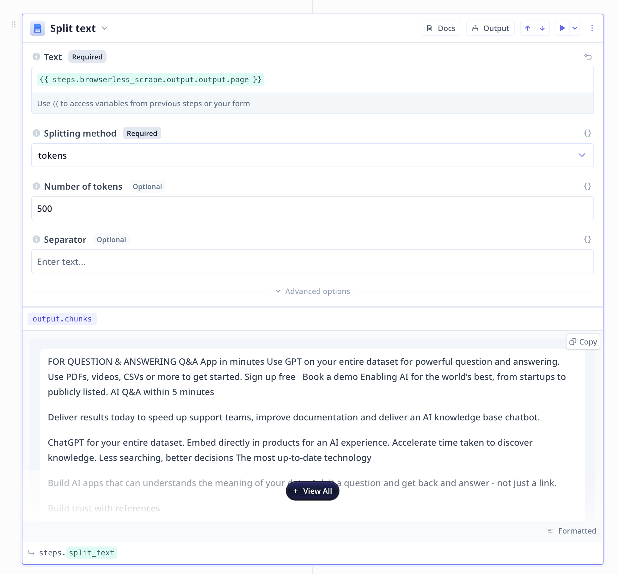619x574 pixels.
Task: Show info tooltip for Text field
Action: click(x=36, y=57)
